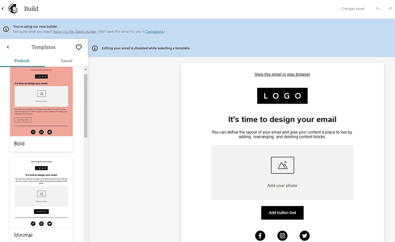Image resolution: width=395 pixels, height=242 pixels.
Task: Collapse the Templates panel with the back chevron
Action: pos(8,47)
